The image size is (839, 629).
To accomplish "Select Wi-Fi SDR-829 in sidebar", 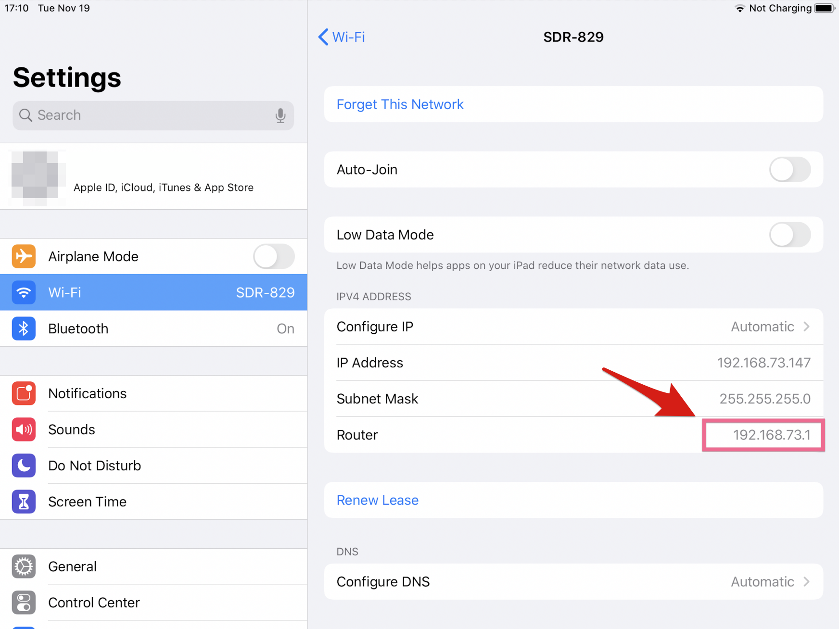I will tap(153, 292).
